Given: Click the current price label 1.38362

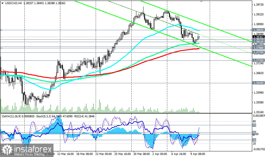Looking at the screenshot, I should coord(258,36).
